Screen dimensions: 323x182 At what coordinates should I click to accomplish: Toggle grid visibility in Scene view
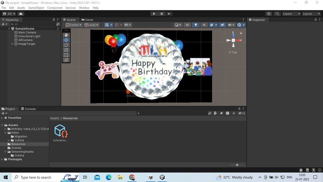pos(107,25)
